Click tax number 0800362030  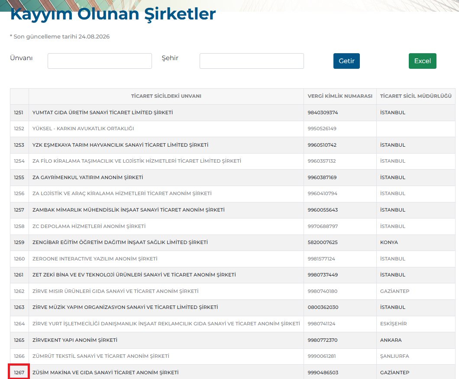click(x=323, y=307)
